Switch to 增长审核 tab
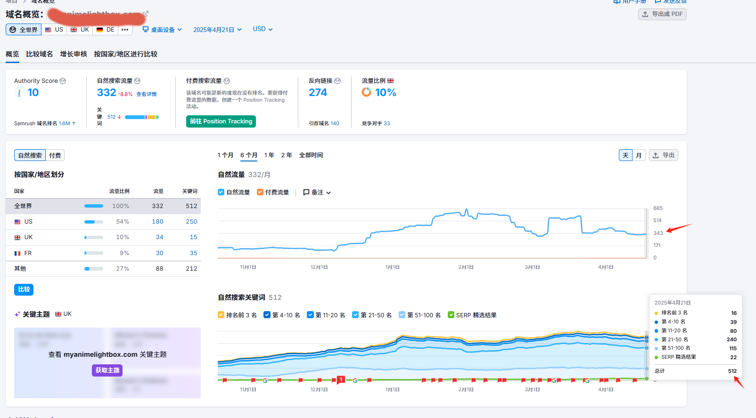 pos(74,54)
